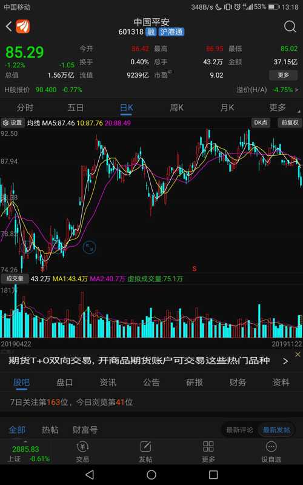Tap the 市盈 9.02 value

[x=216, y=75]
